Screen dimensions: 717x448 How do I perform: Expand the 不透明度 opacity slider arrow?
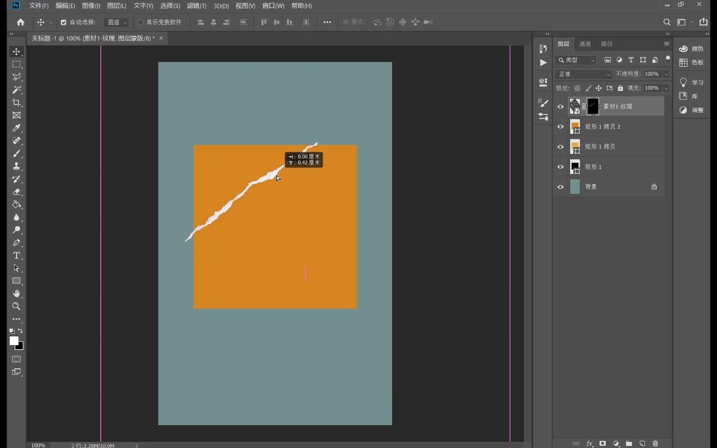coord(666,74)
